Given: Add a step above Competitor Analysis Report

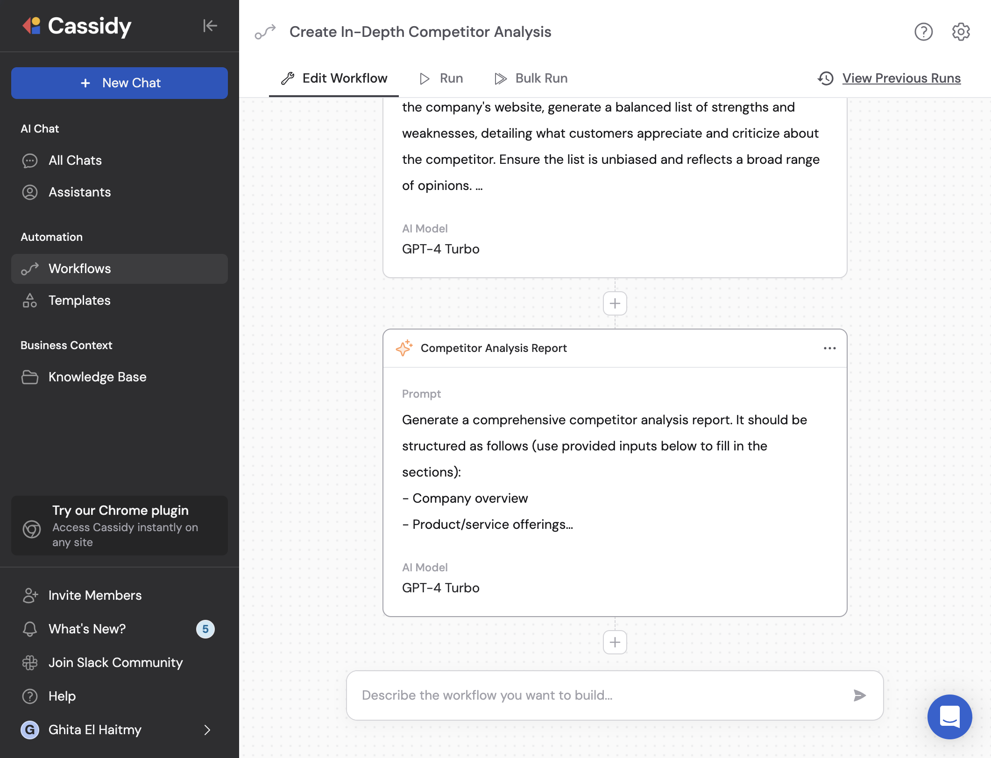Looking at the screenshot, I should [x=615, y=303].
